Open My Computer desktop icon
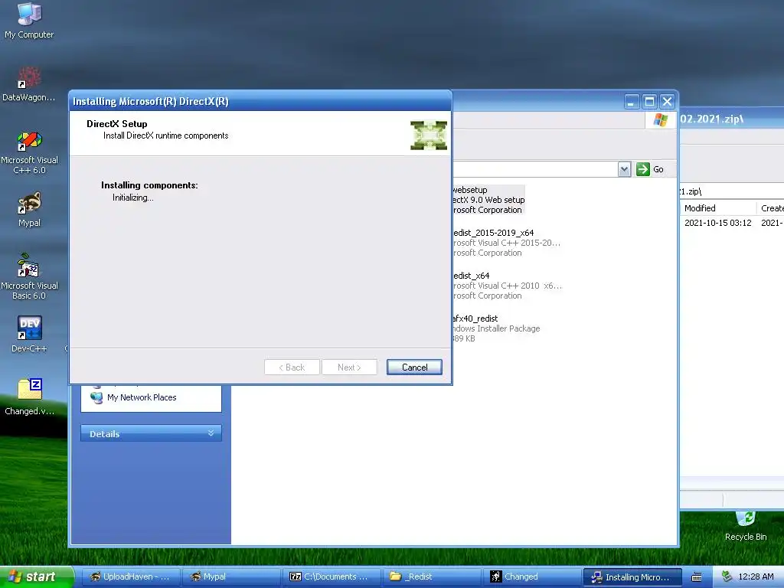 click(x=29, y=20)
